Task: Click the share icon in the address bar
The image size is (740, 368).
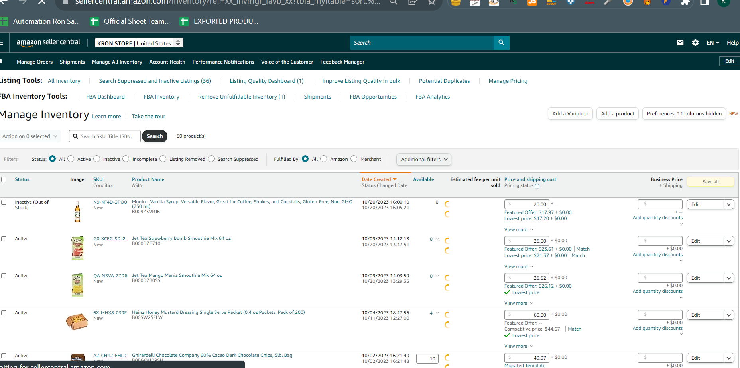Action: click(412, 2)
